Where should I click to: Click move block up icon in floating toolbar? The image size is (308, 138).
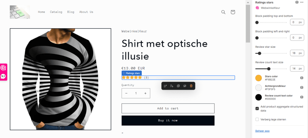pyautogui.click(x=165, y=86)
